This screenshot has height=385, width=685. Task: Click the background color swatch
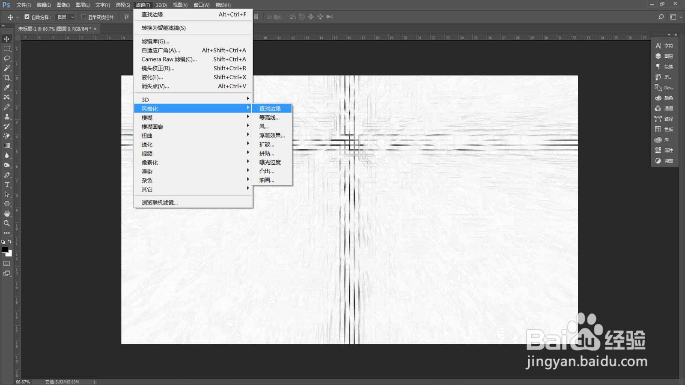pyautogui.click(x=9, y=254)
